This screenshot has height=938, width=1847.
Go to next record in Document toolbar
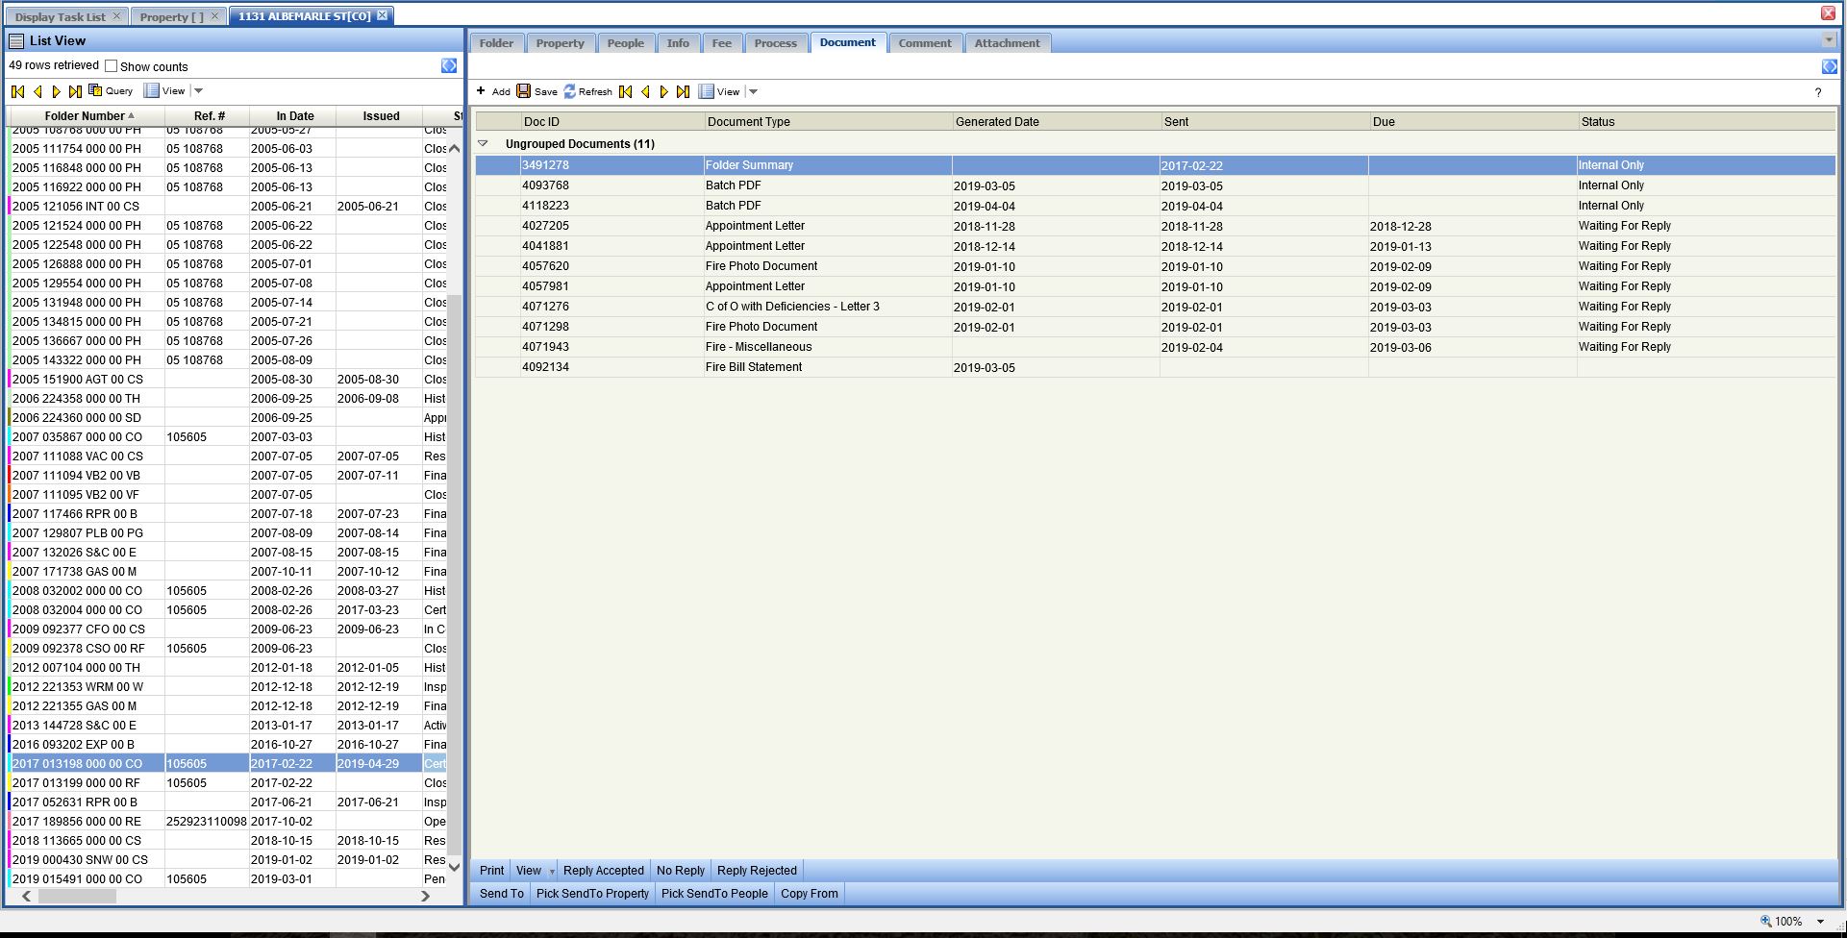tap(663, 91)
